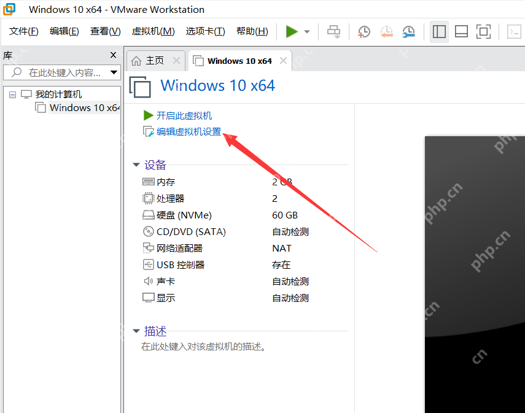Viewport: 525px width, 413px height.
Task: Collapse the 设备 devices section
Action: (x=136, y=164)
